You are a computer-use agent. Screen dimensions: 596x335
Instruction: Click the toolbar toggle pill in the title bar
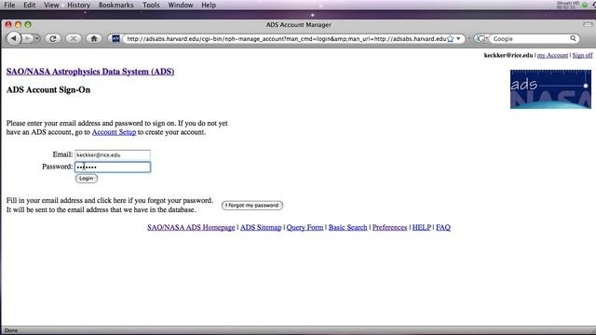tap(588, 25)
